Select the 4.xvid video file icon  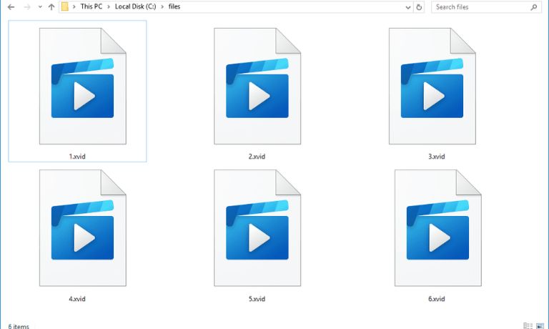pos(83,228)
